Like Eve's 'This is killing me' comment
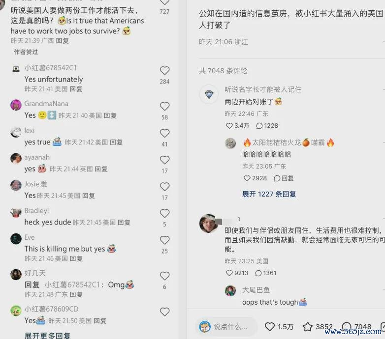Viewport: 385px width, 339px height. 164,240
